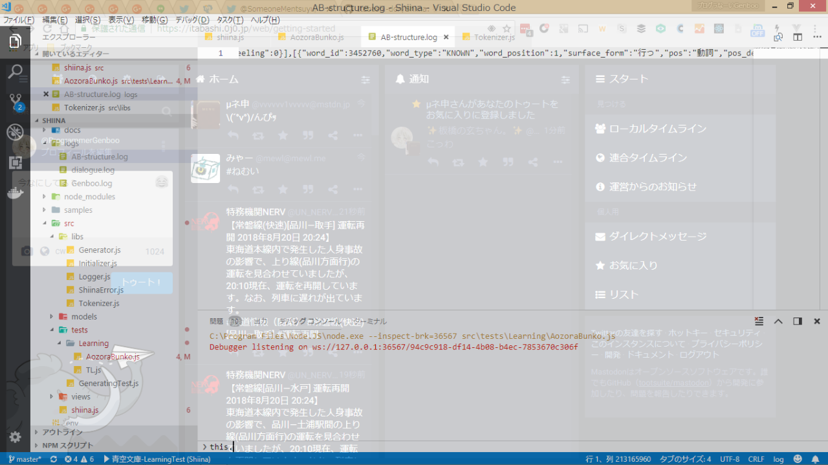Viewport: 828px width, 465px height.
Task: Expand the node_modules folder
Action: coord(89,197)
